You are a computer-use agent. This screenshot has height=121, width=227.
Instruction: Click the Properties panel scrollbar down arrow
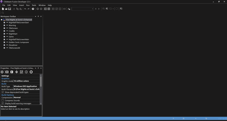41,103
